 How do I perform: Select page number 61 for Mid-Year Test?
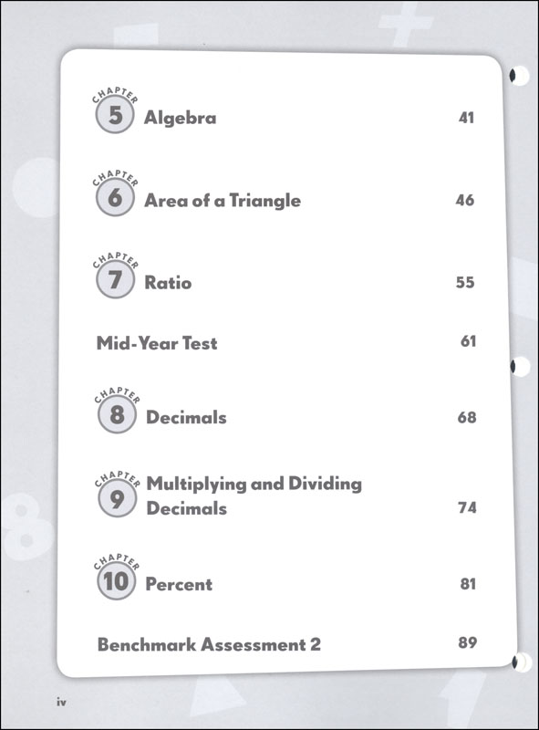click(468, 341)
